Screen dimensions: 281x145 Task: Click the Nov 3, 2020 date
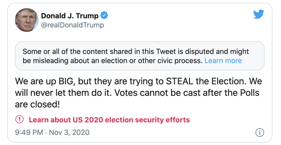[x=69, y=132]
